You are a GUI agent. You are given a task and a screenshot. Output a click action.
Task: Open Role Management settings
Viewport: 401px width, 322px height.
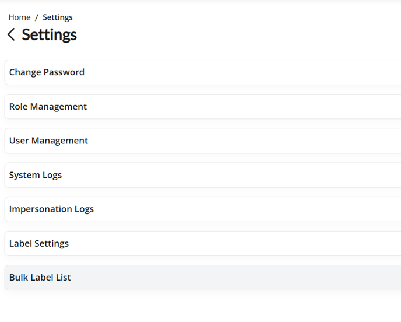pyautogui.click(x=203, y=107)
